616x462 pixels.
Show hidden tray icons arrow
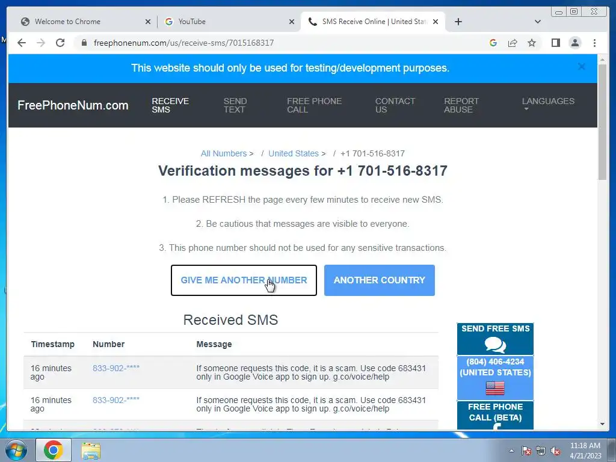click(x=511, y=451)
